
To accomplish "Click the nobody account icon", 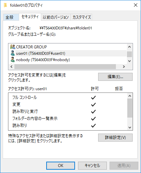I will tap(13, 59).
